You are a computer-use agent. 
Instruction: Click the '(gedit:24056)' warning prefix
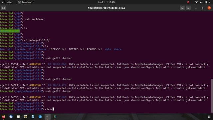click(10, 97)
